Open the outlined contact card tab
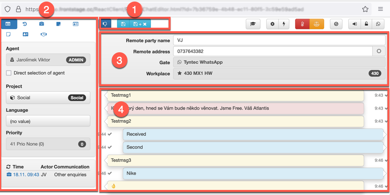This screenshot has width=390, height=195. (x=75, y=24)
